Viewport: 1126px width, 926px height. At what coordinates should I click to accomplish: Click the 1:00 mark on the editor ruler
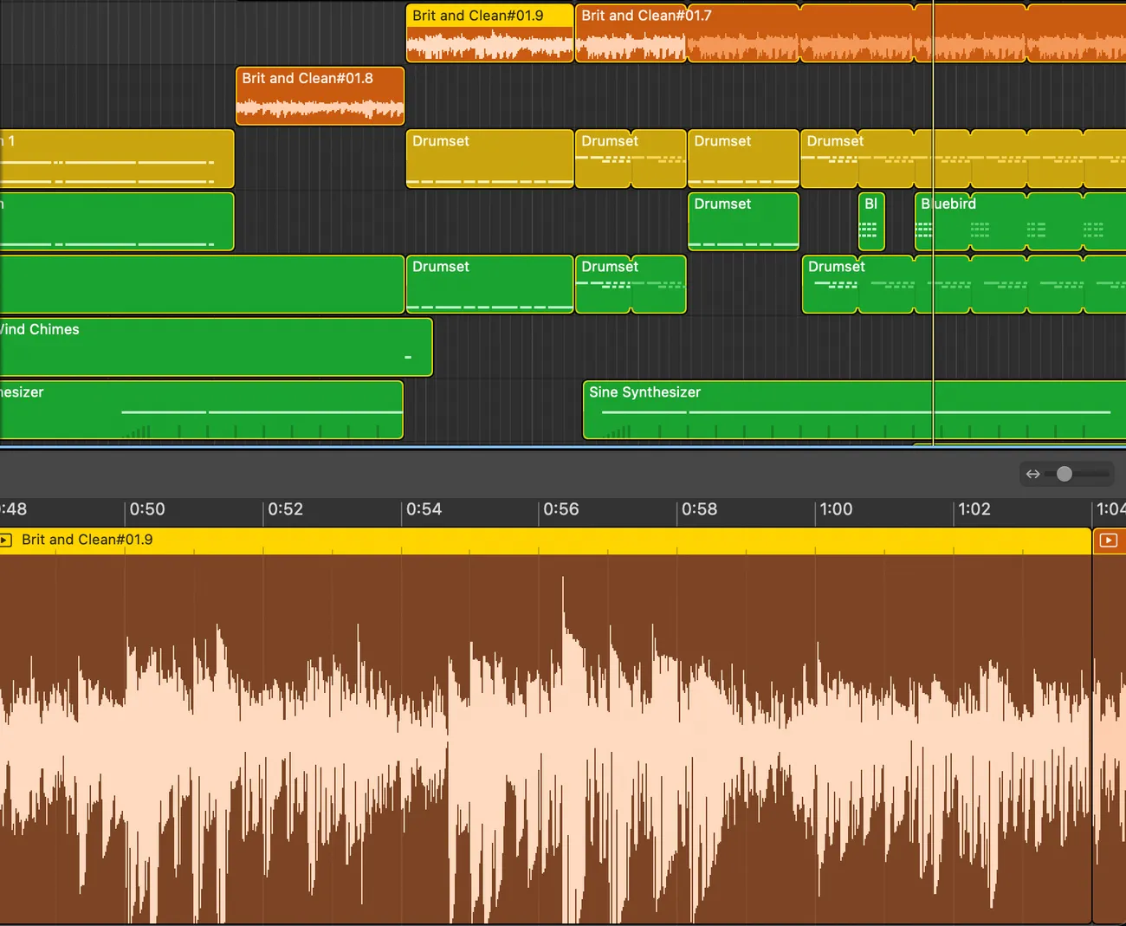pyautogui.click(x=836, y=509)
